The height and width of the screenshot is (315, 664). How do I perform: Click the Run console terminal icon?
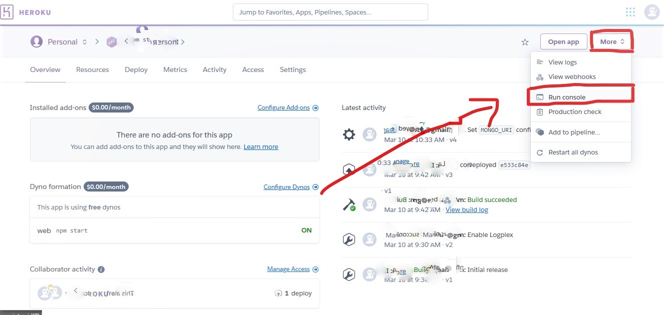pyautogui.click(x=540, y=96)
